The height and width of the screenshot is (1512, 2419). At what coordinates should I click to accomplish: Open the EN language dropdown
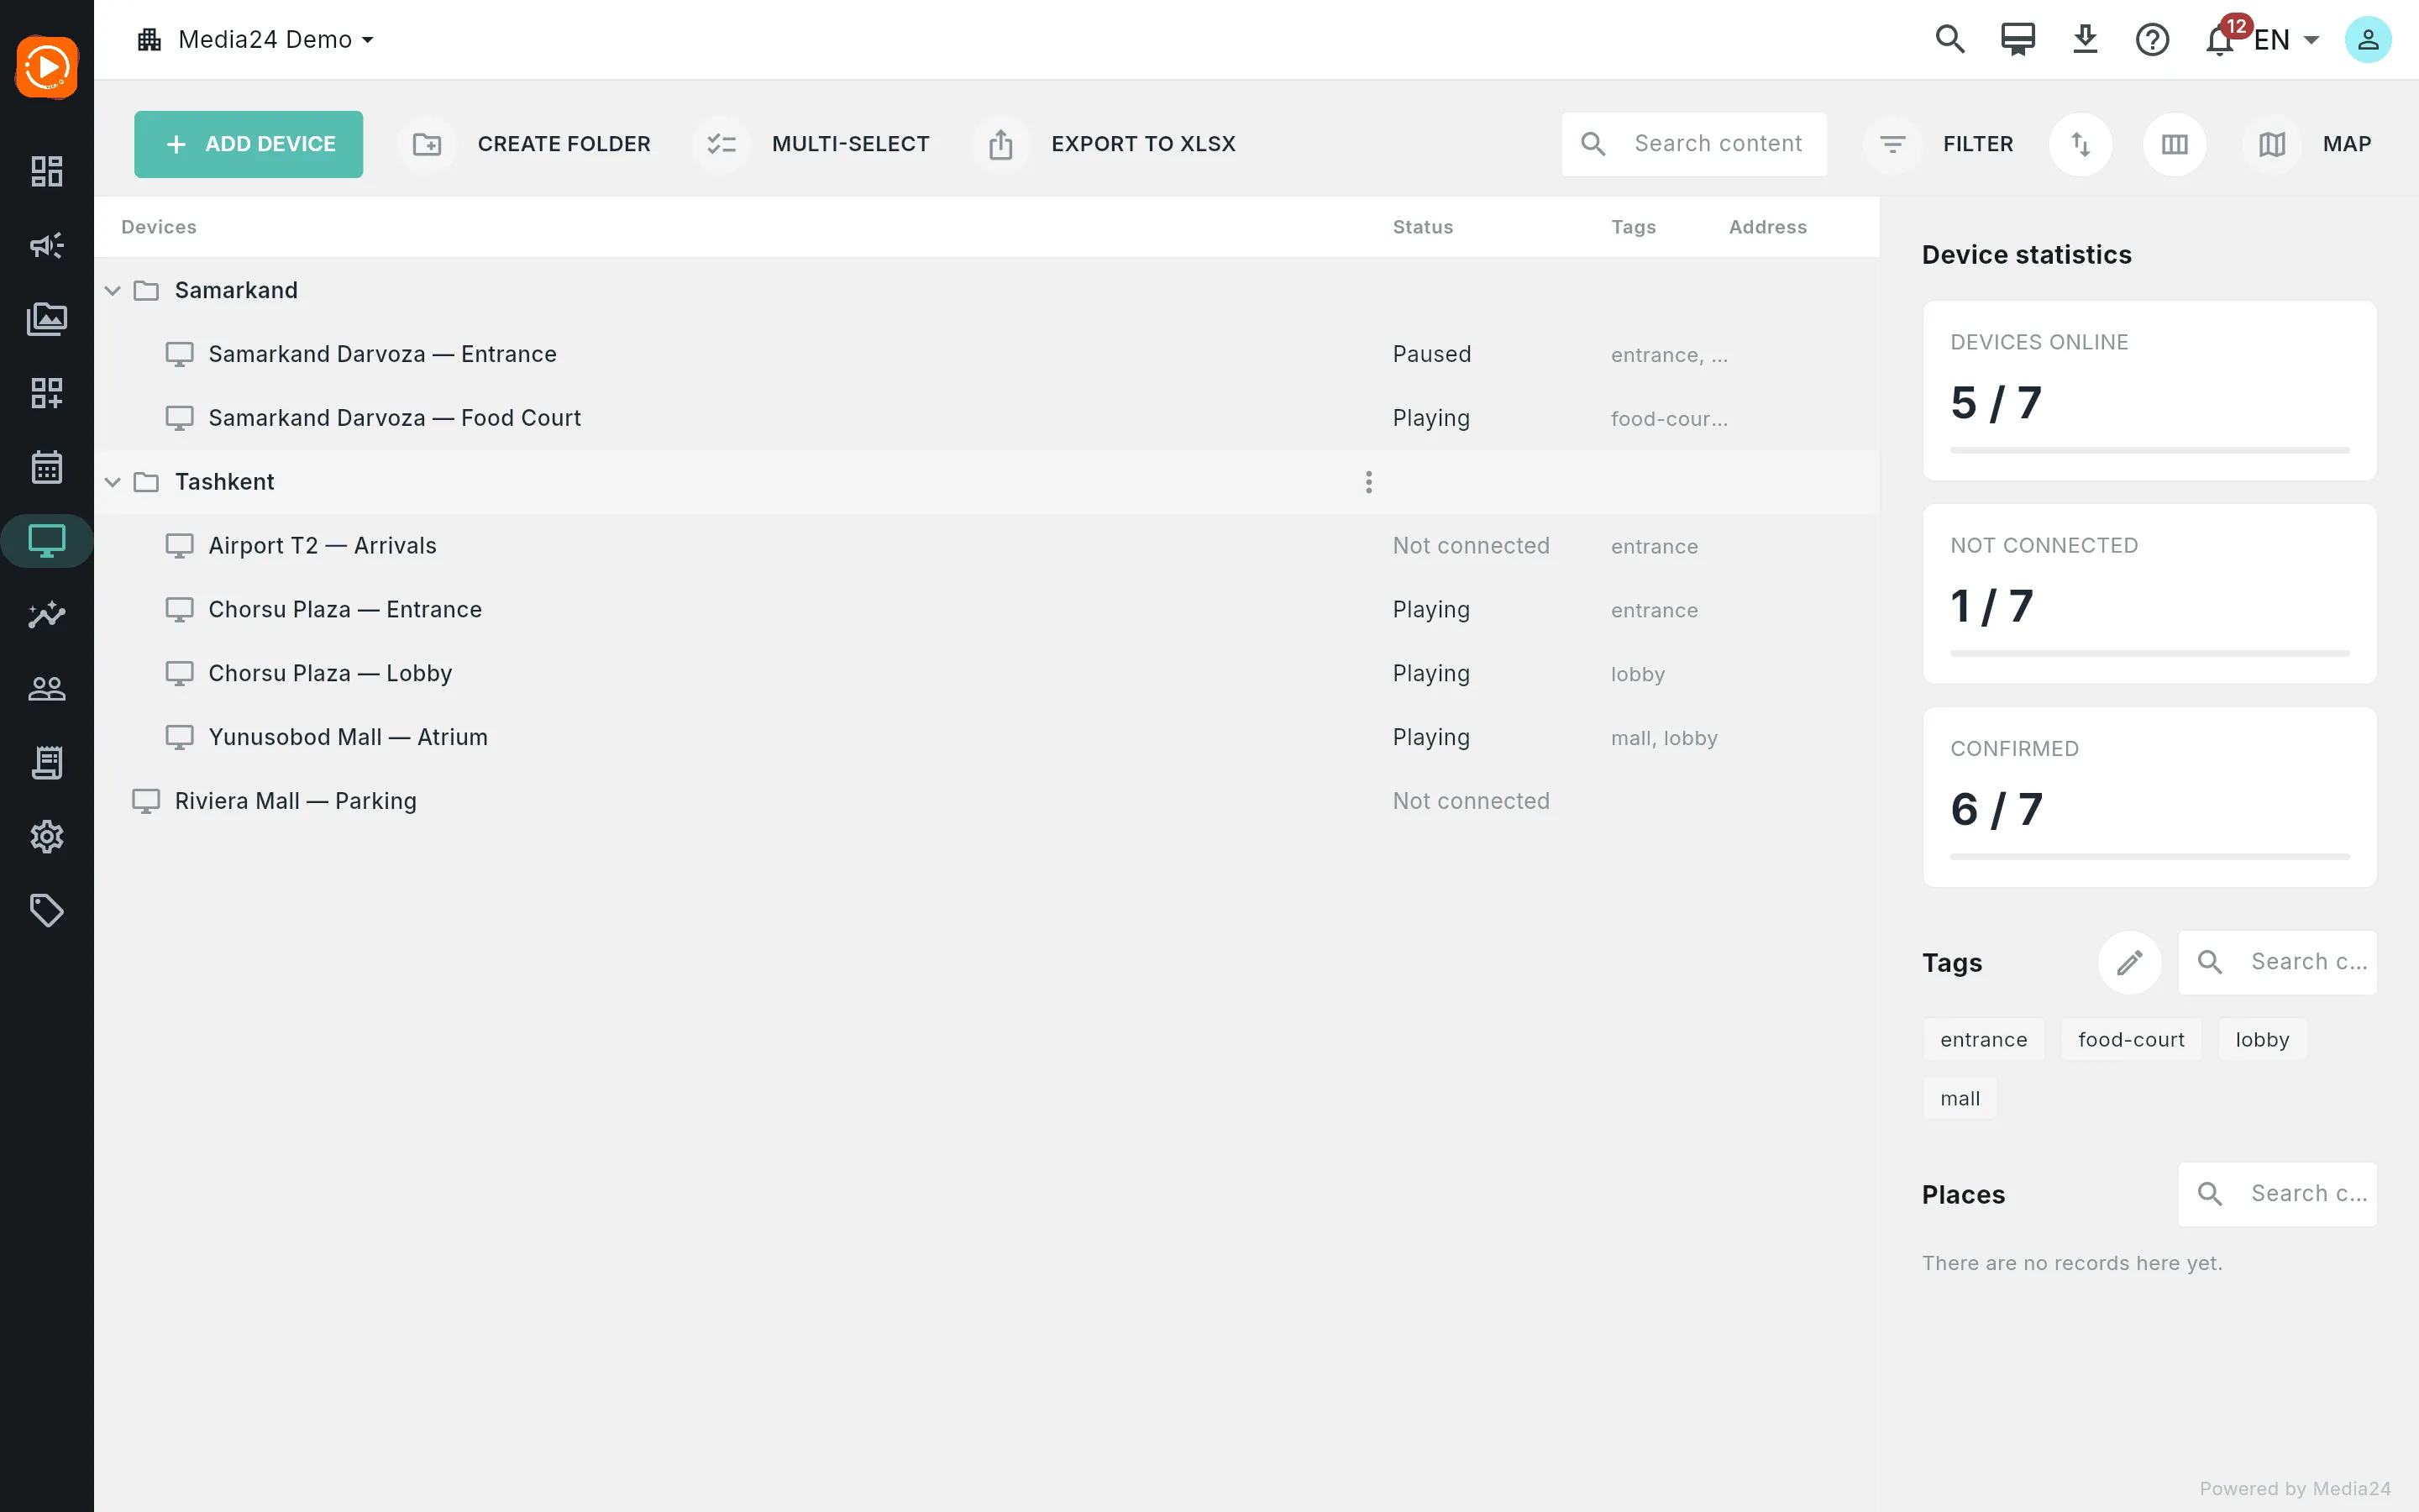(x=2287, y=40)
